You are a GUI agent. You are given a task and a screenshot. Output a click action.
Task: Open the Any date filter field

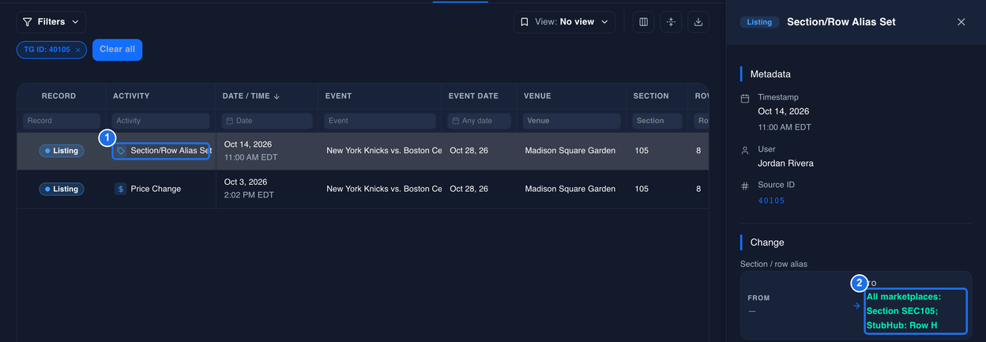pyautogui.click(x=479, y=121)
